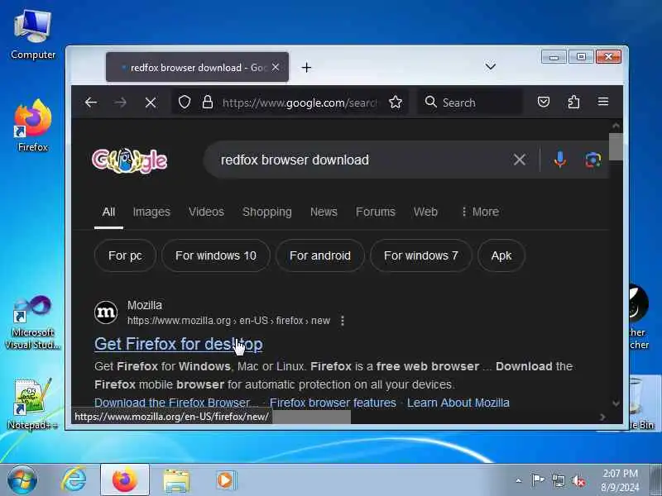Launch Internet Explorer from taskbar
Screen dimensions: 662x496
tap(74, 480)
